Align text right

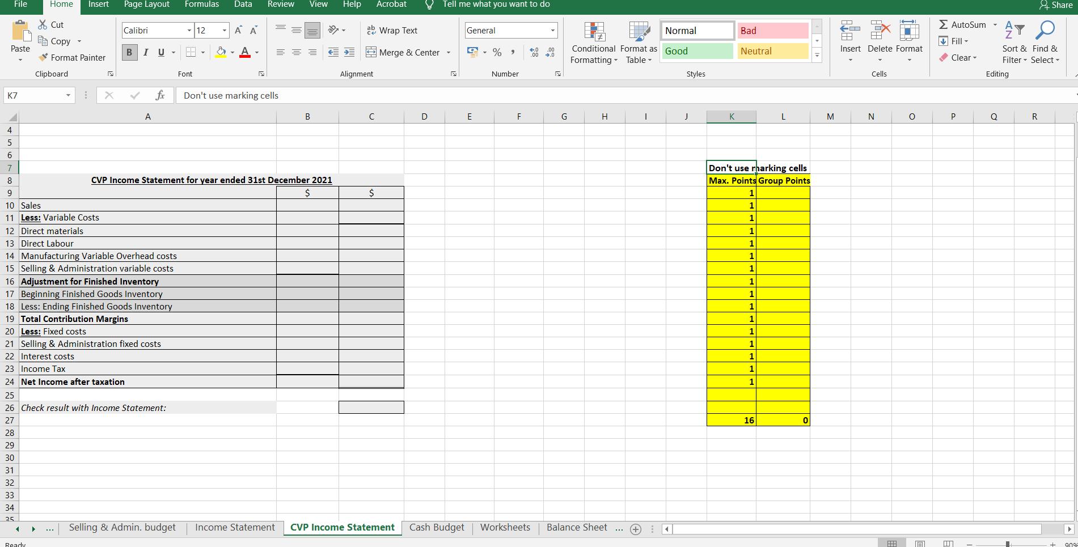(312, 52)
